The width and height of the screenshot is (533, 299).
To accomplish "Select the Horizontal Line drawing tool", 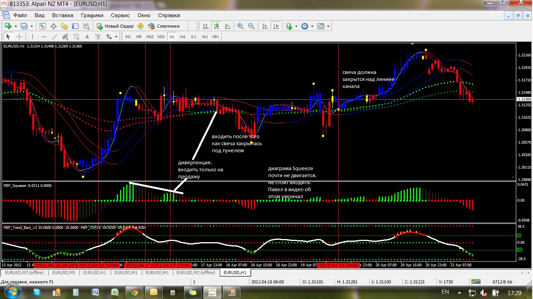I will tap(43, 37).
